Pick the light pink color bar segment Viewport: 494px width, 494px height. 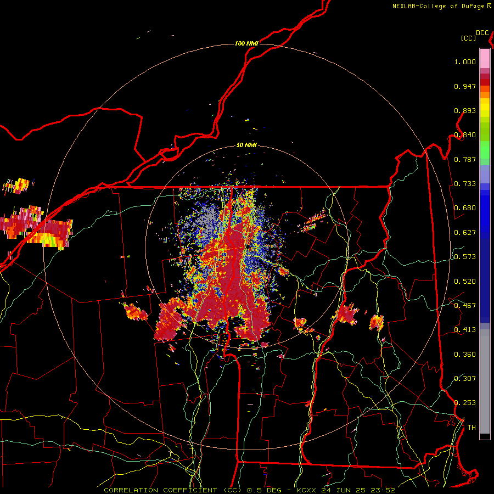tap(485, 58)
